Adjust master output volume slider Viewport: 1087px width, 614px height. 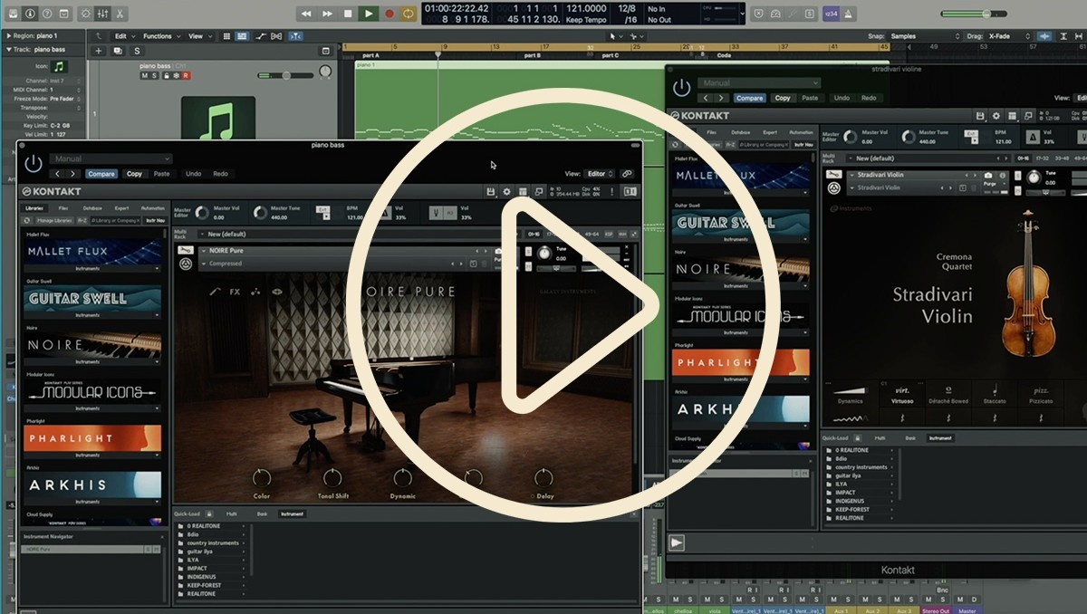pos(975,14)
